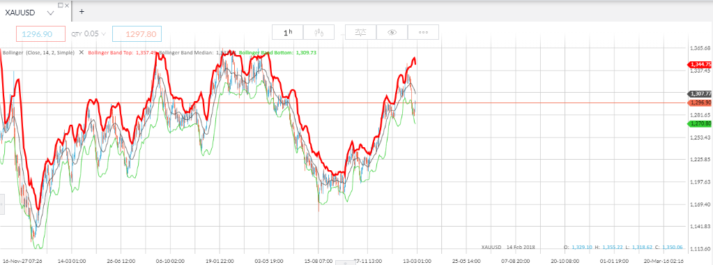Click the Low value 1,318.62

pos(643,248)
